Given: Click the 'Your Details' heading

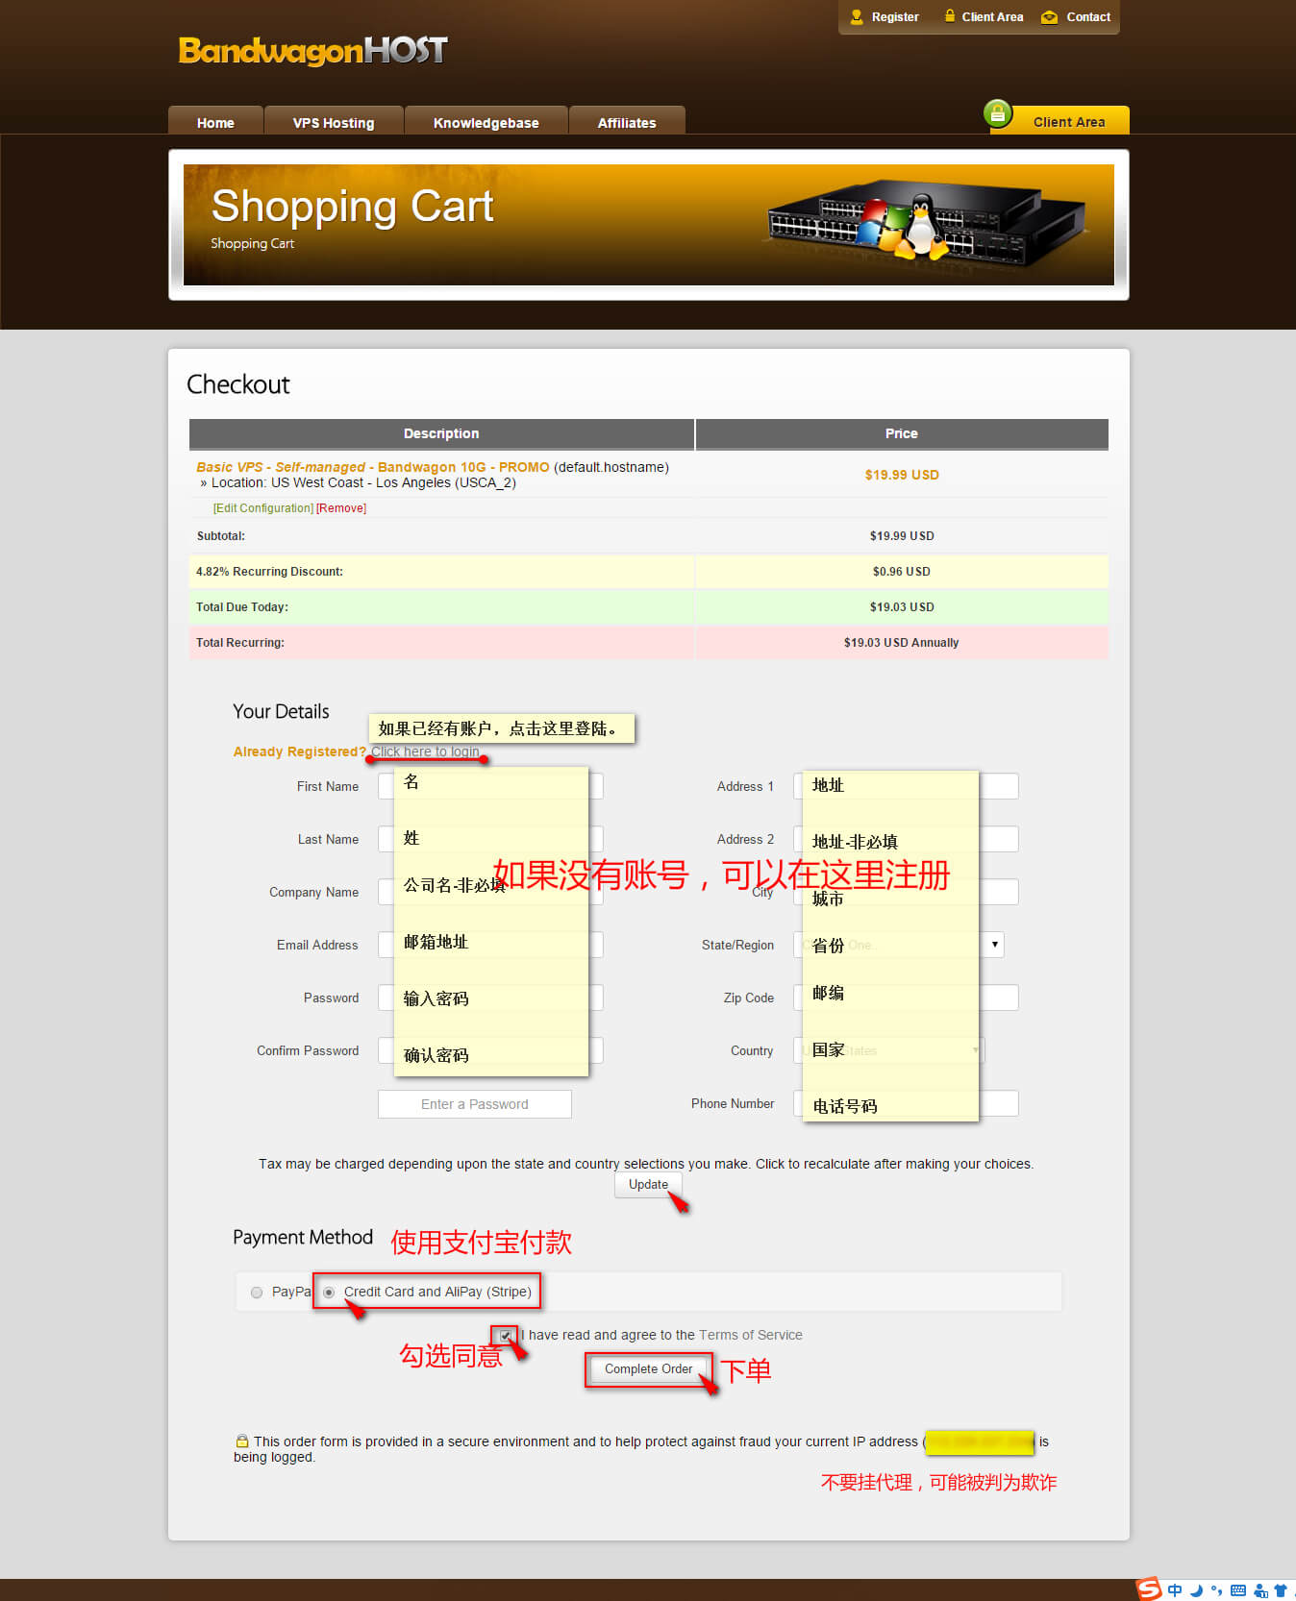Looking at the screenshot, I should [281, 711].
